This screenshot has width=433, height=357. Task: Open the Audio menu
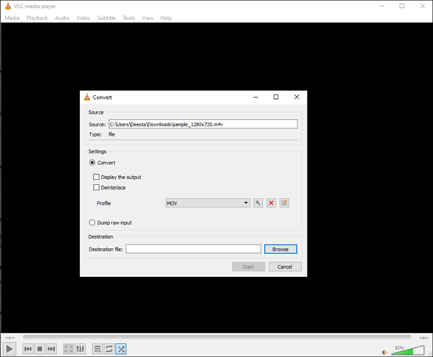pyautogui.click(x=62, y=18)
